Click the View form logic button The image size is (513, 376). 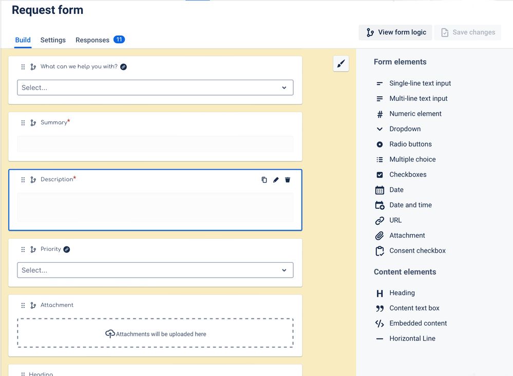[395, 32]
